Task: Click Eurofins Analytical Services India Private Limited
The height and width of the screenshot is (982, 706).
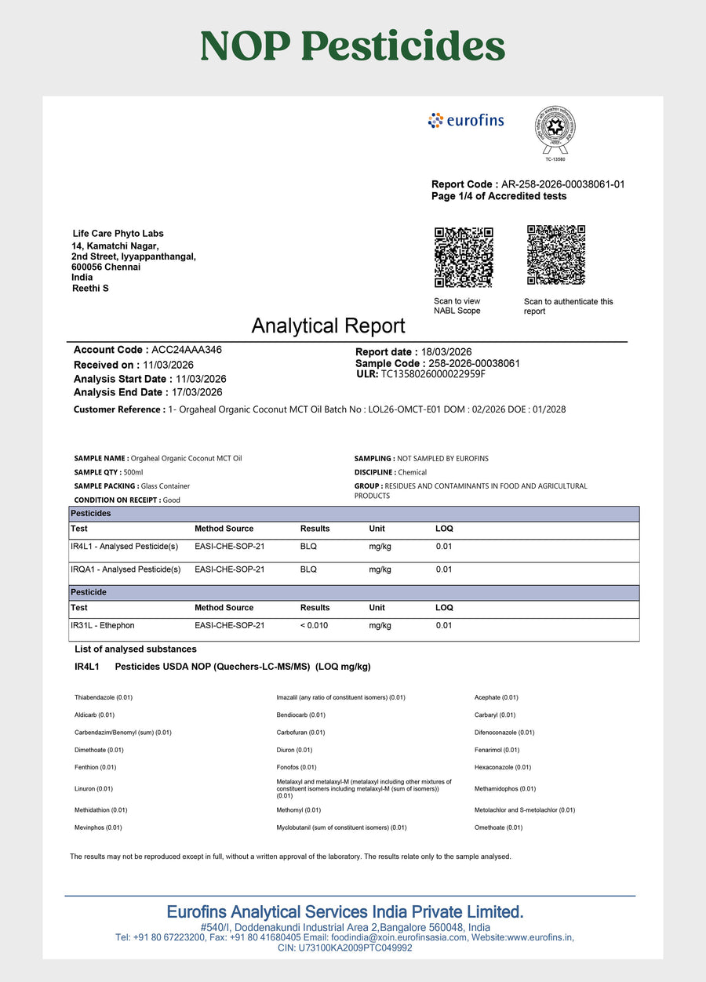Action: (x=345, y=912)
